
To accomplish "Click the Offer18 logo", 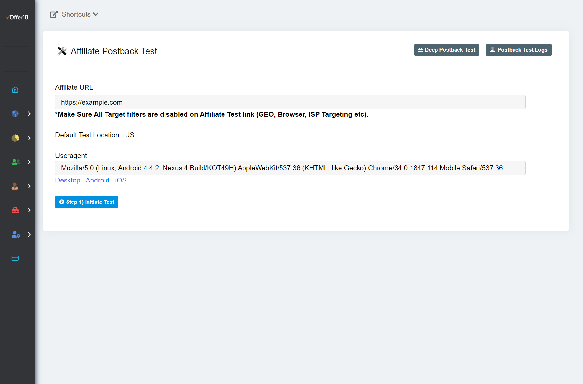I will (17, 17).
